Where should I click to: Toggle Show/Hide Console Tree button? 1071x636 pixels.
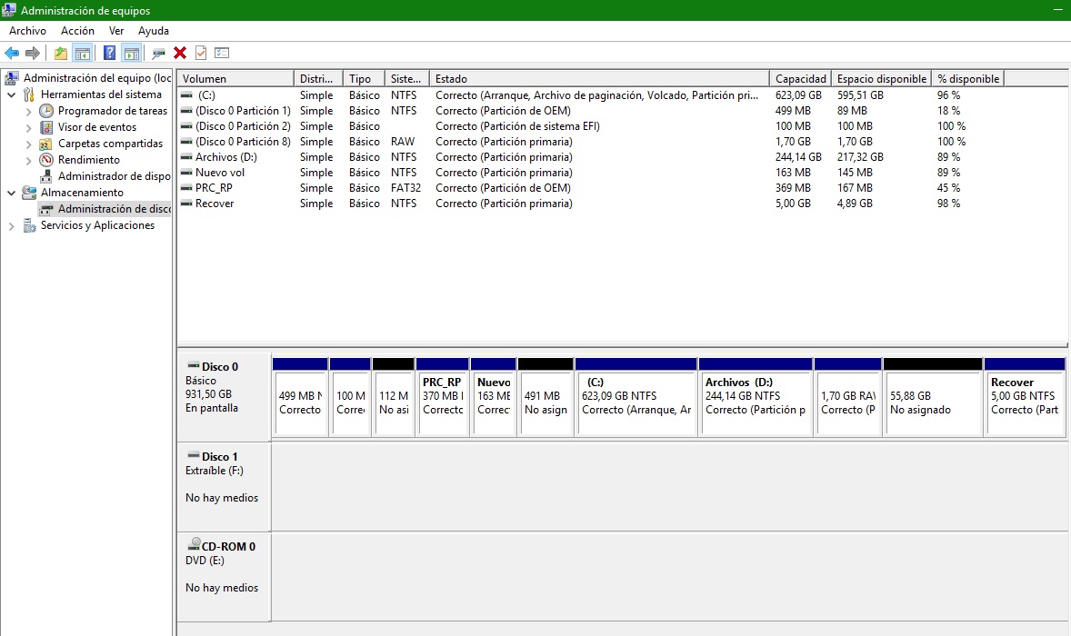[x=83, y=54]
